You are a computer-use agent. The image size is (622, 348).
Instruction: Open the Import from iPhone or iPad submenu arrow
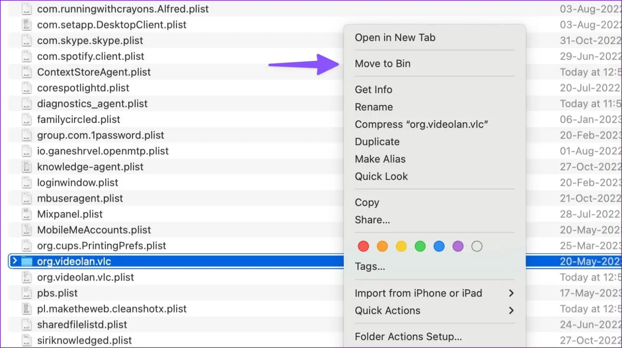pyautogui.click(x=511, y=293)
